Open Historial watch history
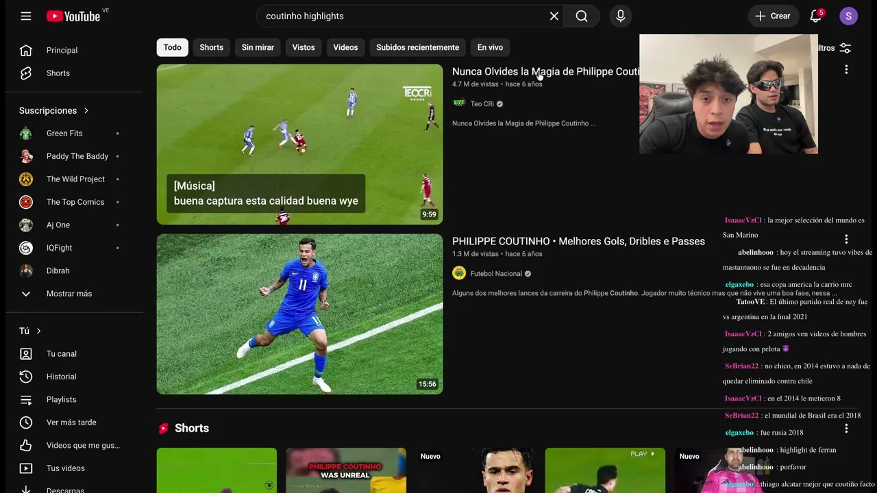This screenshot has width=877, height=493. click(x=74, y=377)
